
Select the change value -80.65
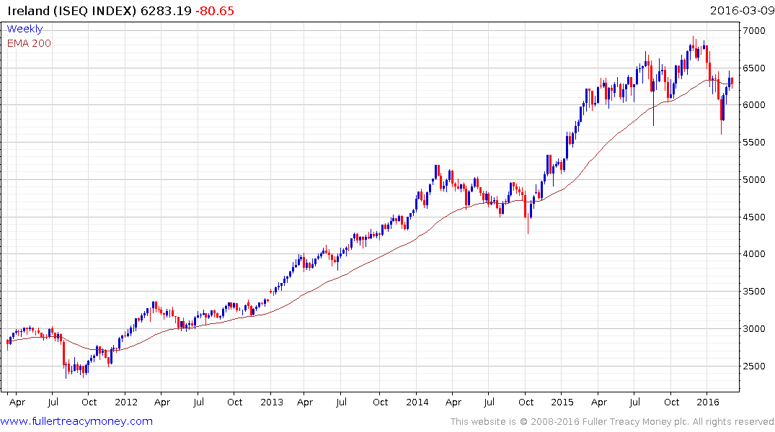click(215, 11)
